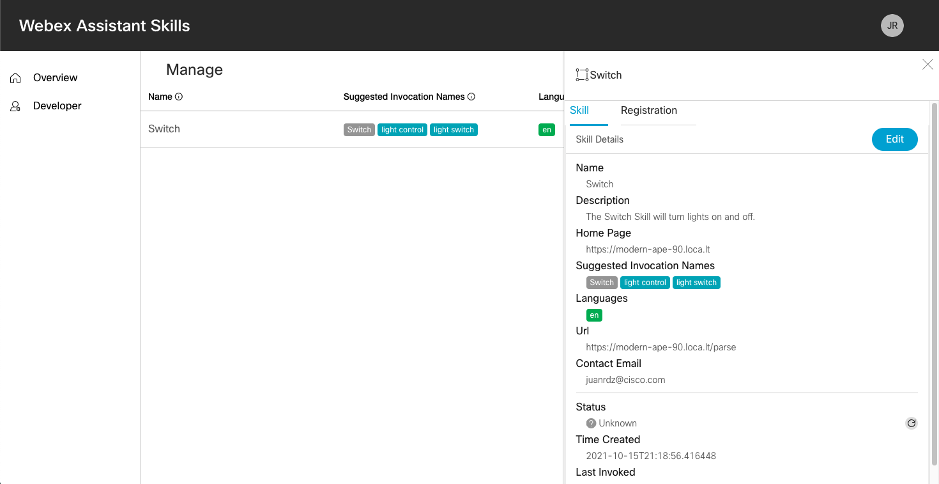939x484 pixels.
Task: Click light switch tag in details panel
Action: (x=696, y=283)
